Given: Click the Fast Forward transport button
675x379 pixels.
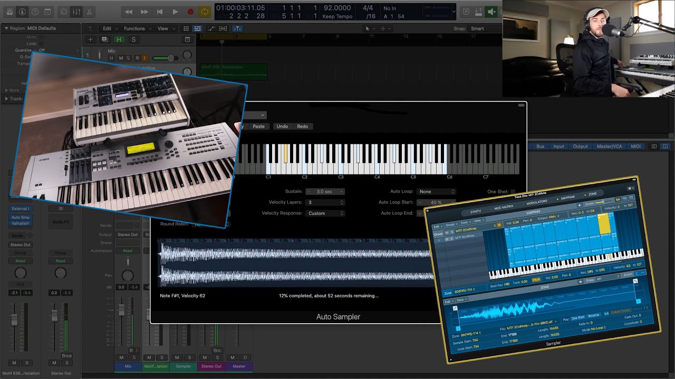Looking at the screenshot, I should click(x=144, y=12).
